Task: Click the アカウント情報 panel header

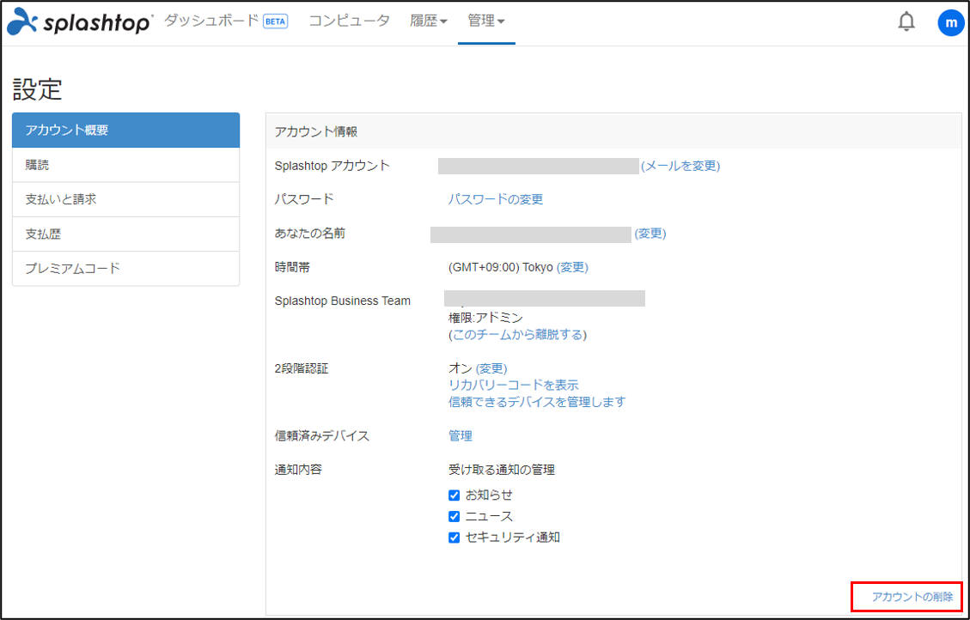Action: [615, 131]
